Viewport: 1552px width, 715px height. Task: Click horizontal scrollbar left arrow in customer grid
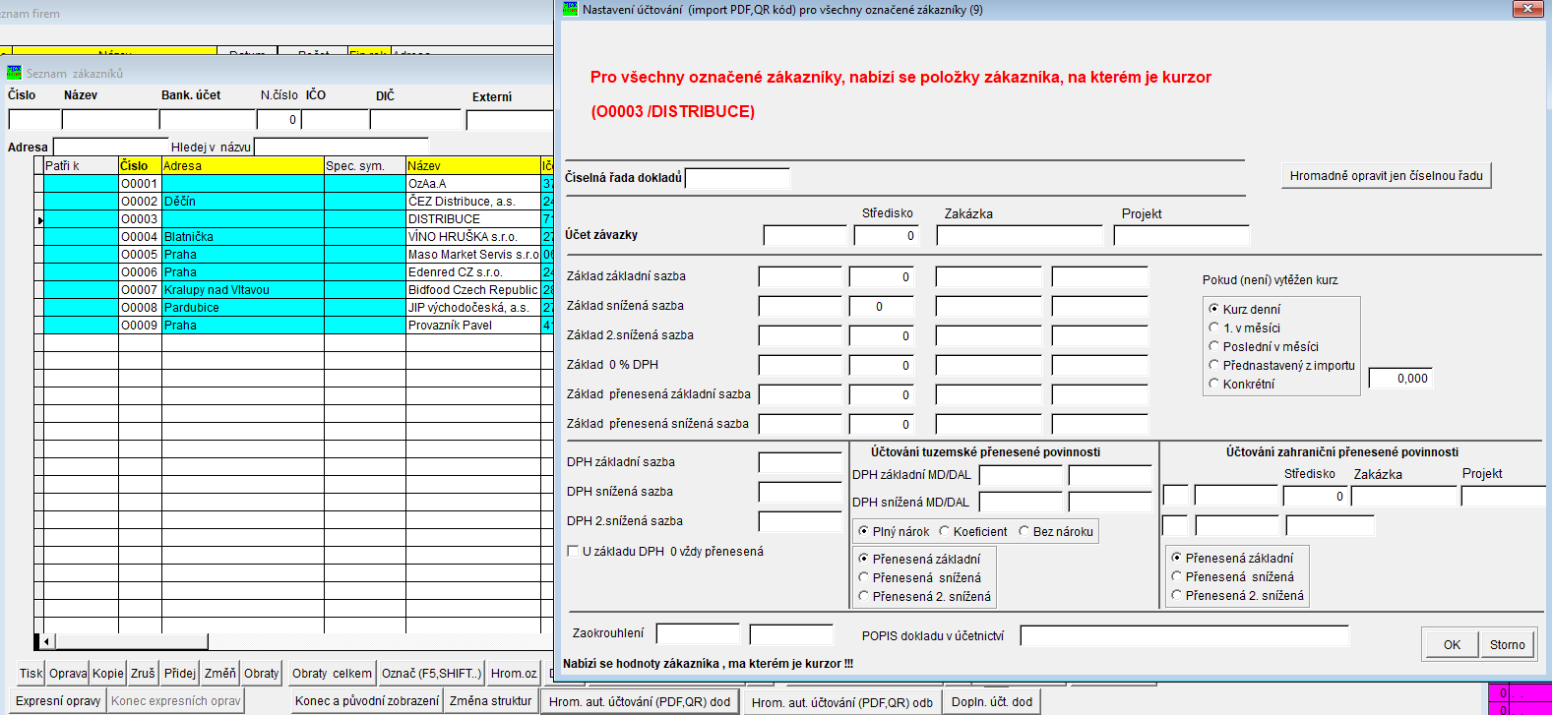click(46, 641)
